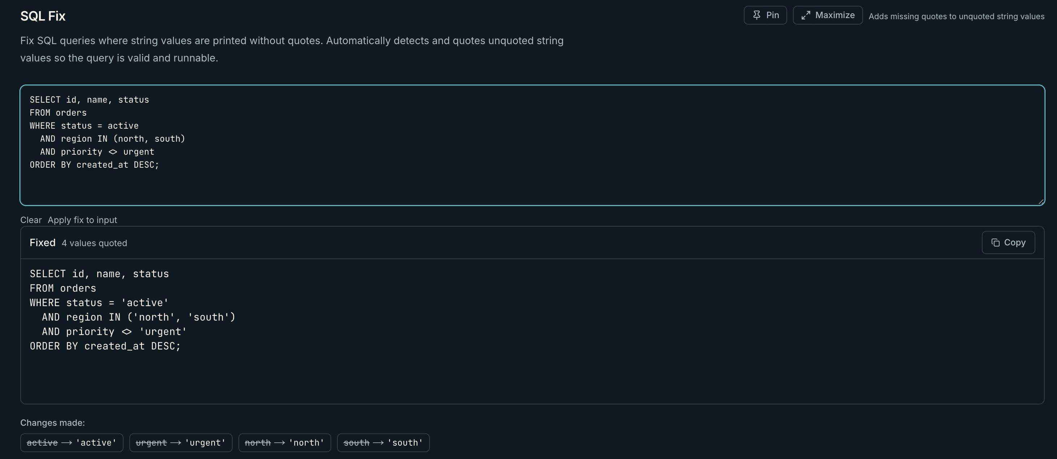This screenshot has height=459, width=1057.
Task: Copy the fixed SQL output
Action: (x=1008, y=243)
